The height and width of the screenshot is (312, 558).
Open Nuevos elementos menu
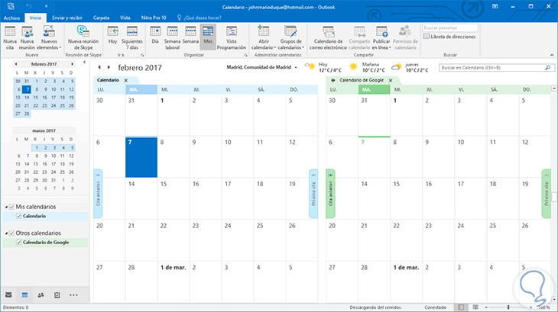click(49, 38)
